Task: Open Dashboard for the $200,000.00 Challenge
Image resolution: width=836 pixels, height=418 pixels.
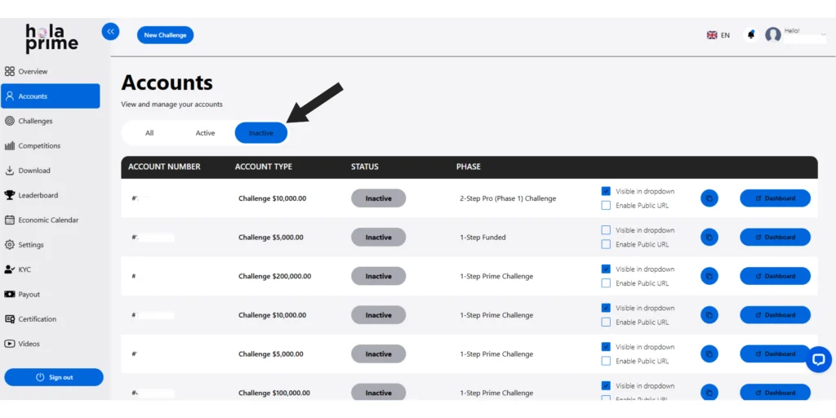Action: [775, 276]
